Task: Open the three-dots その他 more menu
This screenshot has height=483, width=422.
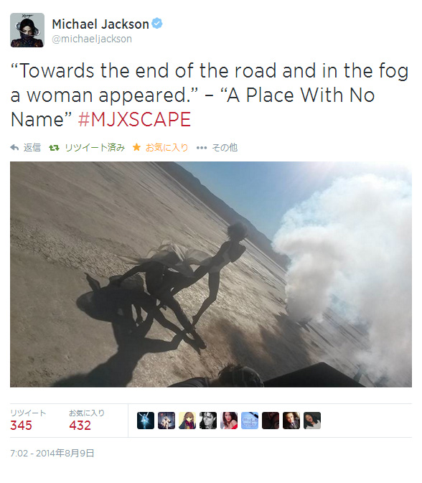Action: (x=202, y=148)
